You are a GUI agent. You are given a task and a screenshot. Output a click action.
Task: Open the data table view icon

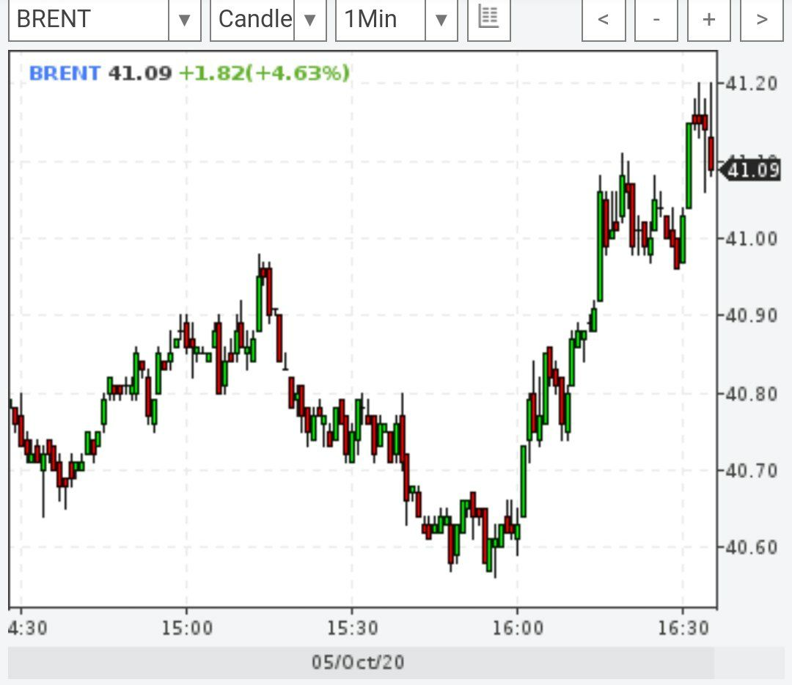[x=489, y=18]
